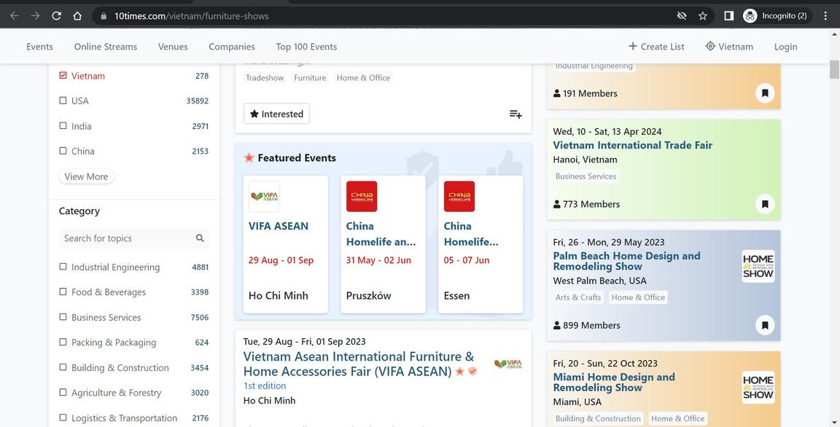Open browser home page icon
Viewport: 840px width, 427px height.
(x=77, y=16)
